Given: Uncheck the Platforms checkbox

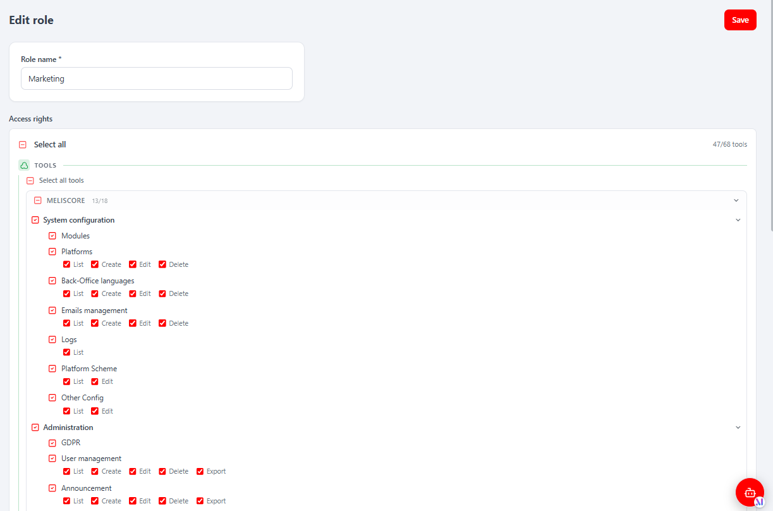Looking at the screenshot, I should coord(52,252).
